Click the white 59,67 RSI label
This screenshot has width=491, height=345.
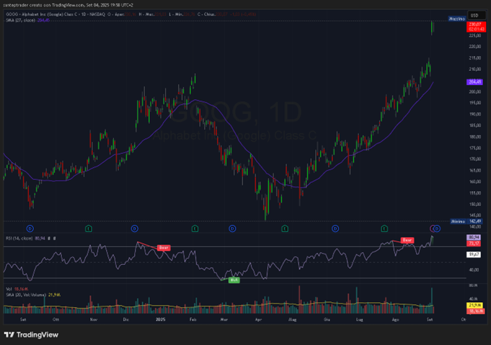coord(474,254)
